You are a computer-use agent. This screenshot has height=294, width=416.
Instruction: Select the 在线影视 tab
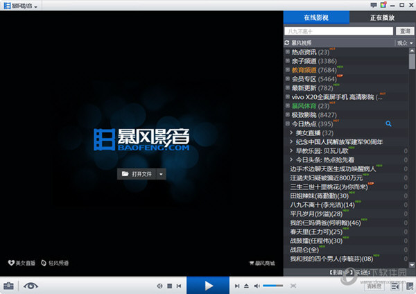(x=315, y=17)
